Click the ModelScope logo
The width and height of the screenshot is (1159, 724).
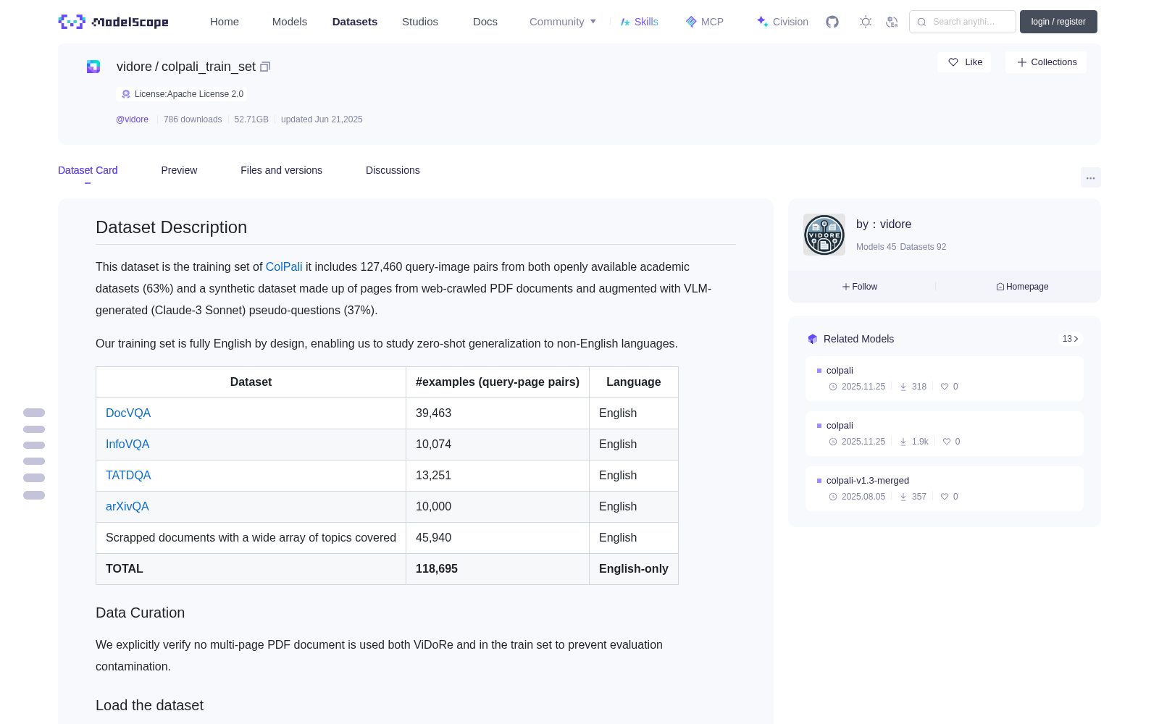[x=114, y=22]
